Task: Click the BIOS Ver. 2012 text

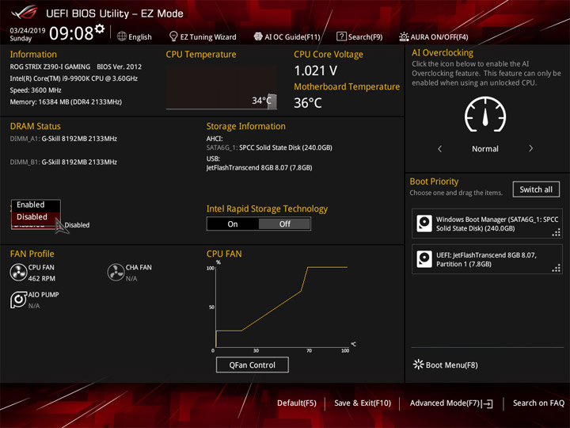Action: (120, 67)
